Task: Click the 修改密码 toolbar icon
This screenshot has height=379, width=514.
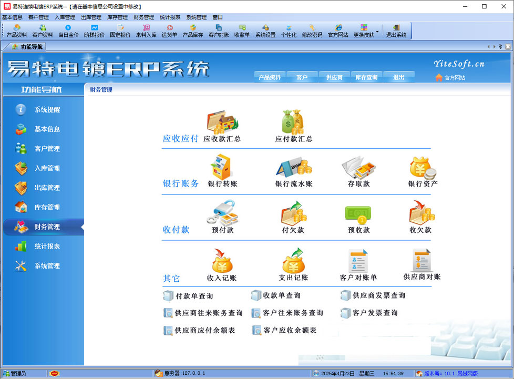Action: click(x=312, y=31)
